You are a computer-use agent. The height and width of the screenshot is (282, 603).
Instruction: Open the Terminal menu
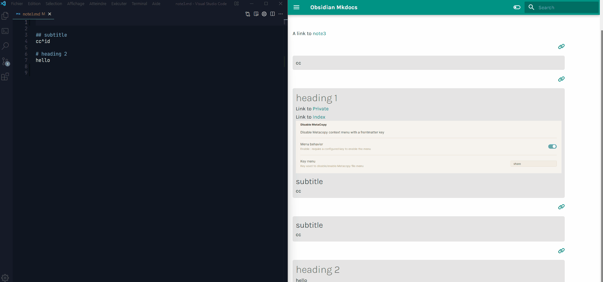click(x=140, y=4)
